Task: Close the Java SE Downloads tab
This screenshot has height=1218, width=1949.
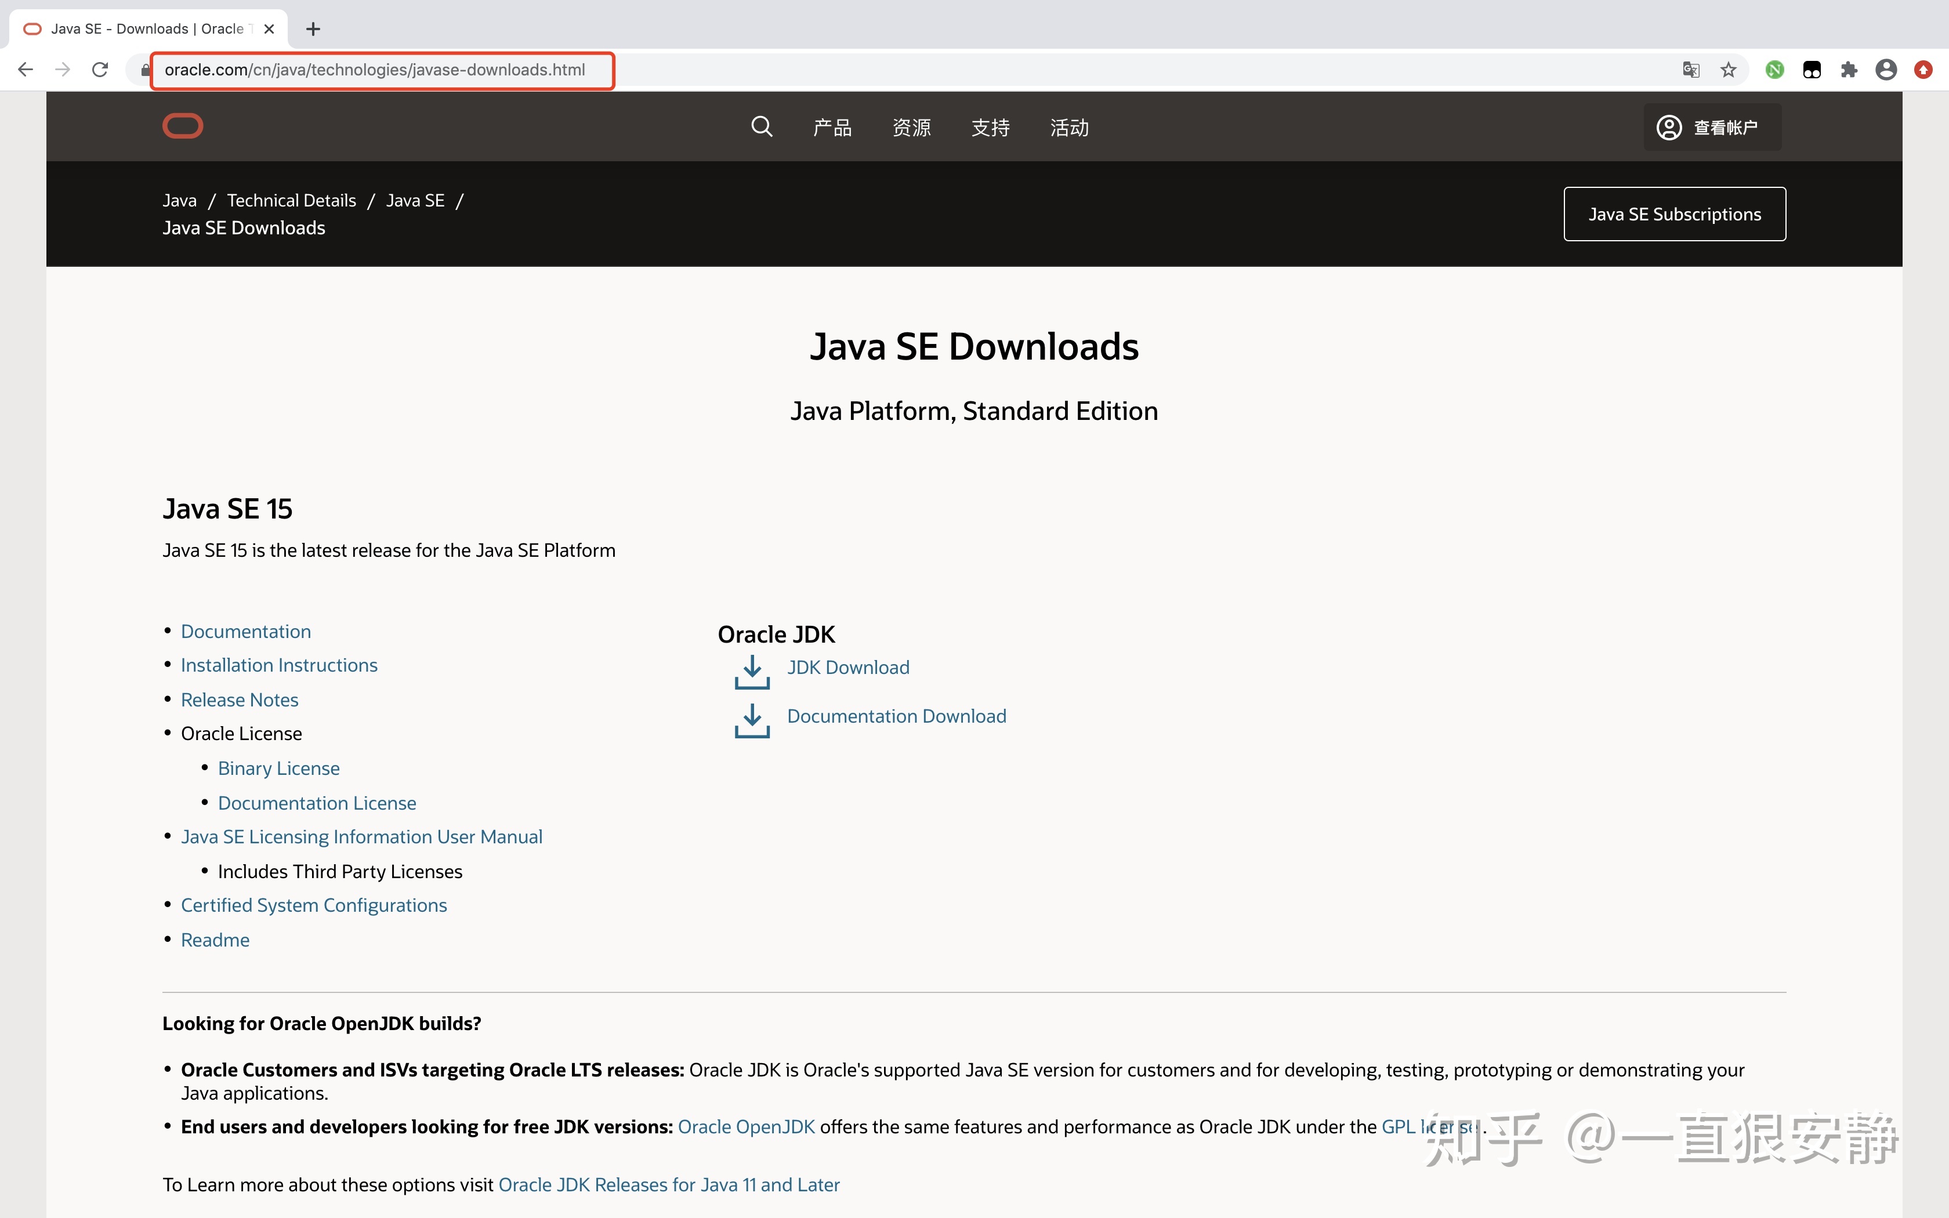Action: [269, 29]
